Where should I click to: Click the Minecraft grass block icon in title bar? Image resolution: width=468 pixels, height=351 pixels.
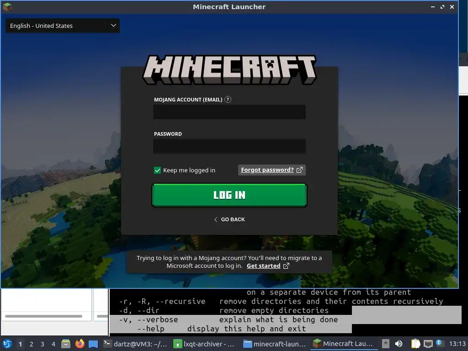coord(7,6)
